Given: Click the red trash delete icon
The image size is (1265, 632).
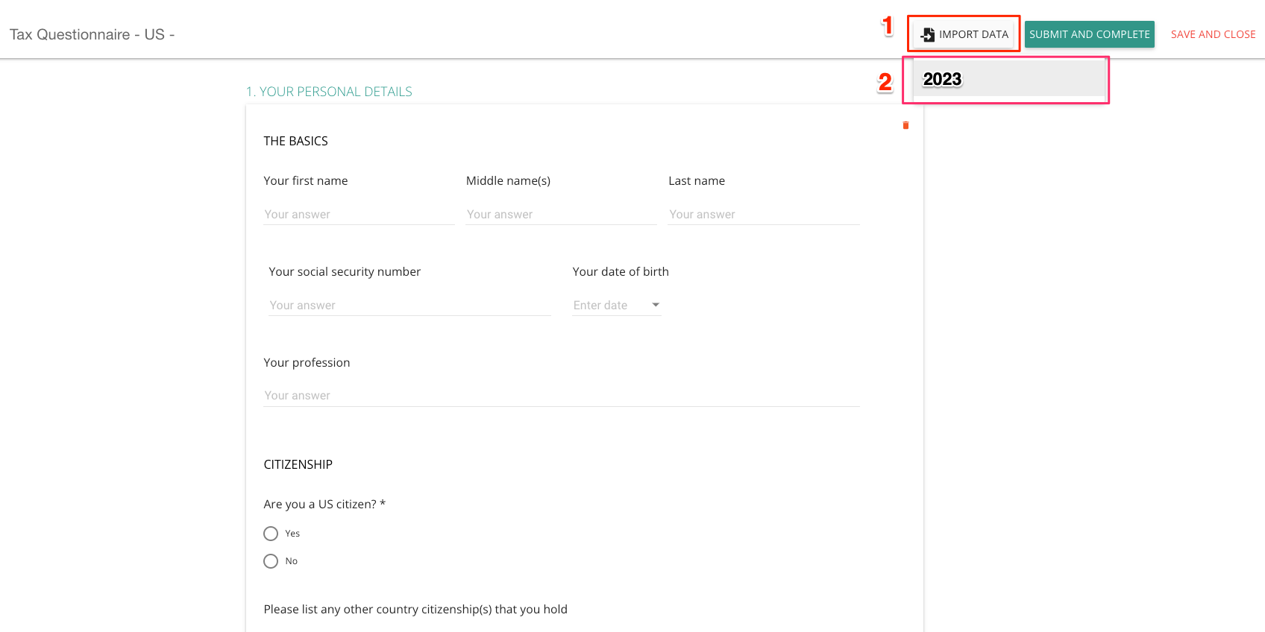Looking at the screenshot, I should [905, 125].
